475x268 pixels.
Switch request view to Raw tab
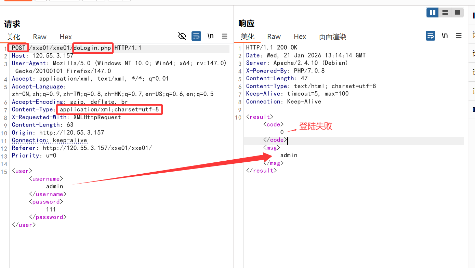click(x=40, y=37)
